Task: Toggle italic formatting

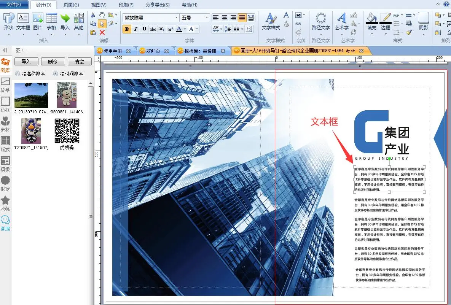Action: pyautogui.click(x=135, y=29)
